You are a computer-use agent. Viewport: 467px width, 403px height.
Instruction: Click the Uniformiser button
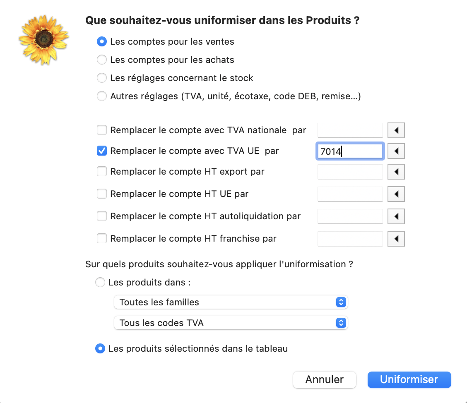pyautogui.click(x=409, y=379)
